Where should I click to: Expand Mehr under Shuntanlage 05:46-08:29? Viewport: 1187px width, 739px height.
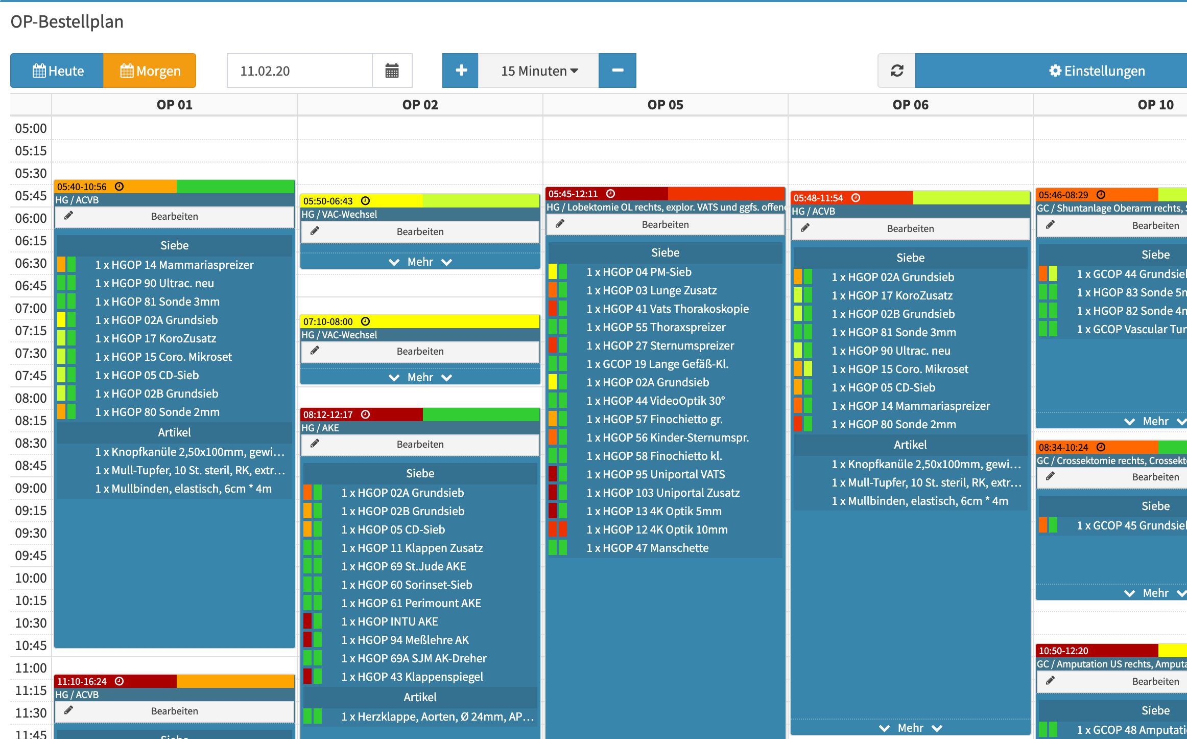click(1155, 421)
